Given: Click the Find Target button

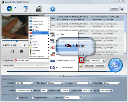Looking at the screenshot, I should (89, 66).
